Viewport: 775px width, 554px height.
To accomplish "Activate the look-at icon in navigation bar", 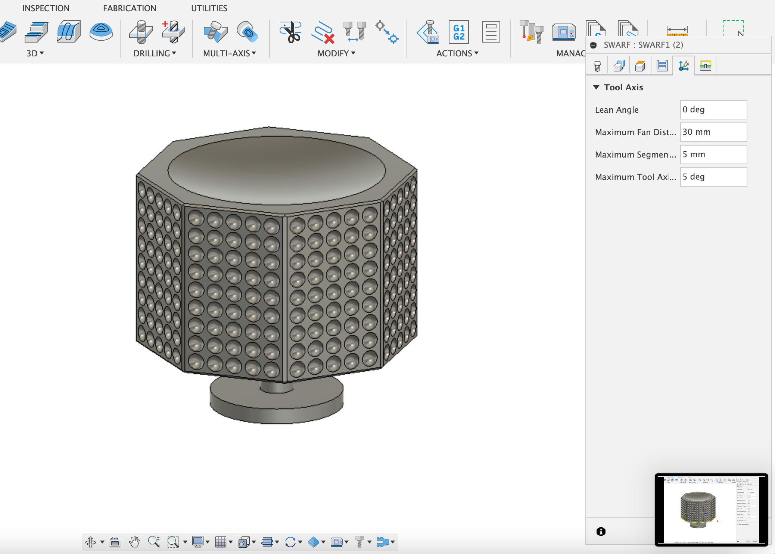I will coord(115,542).
